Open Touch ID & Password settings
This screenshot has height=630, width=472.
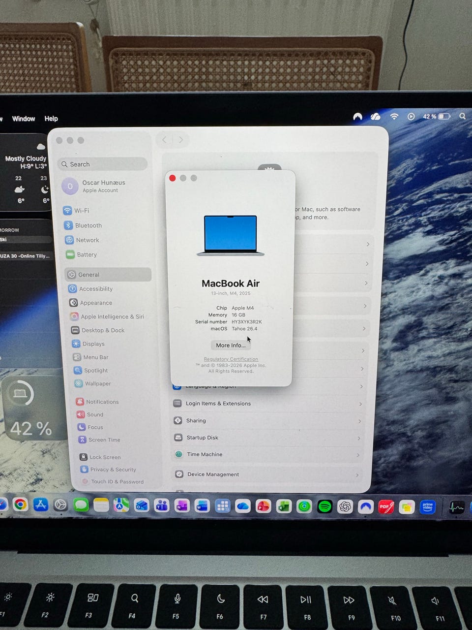113,481
